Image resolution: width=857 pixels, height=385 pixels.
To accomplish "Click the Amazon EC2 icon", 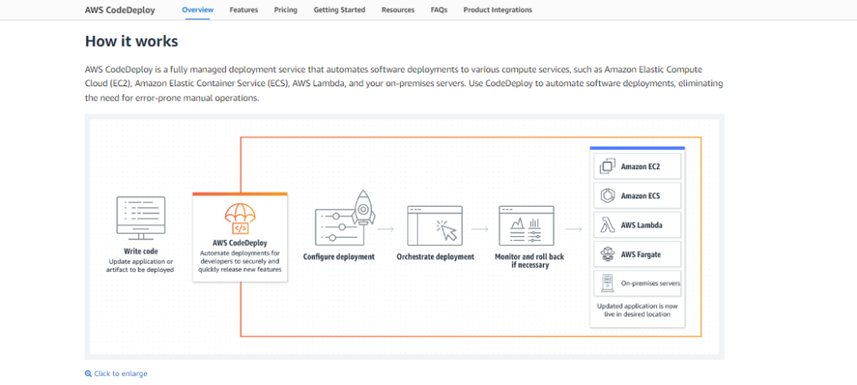I will point(608,167).
